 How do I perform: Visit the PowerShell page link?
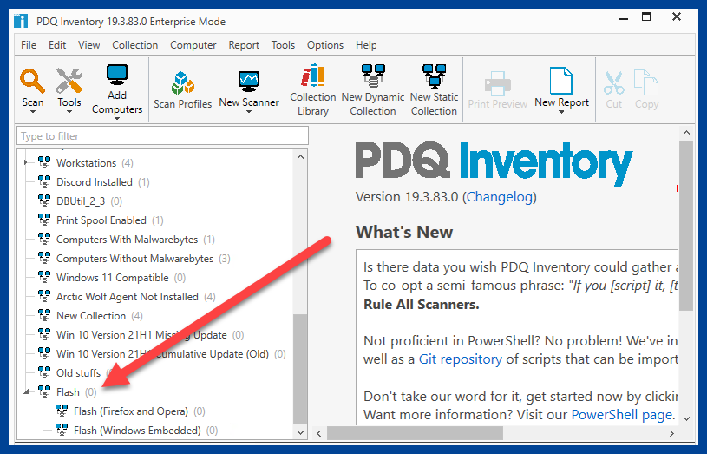coord(622,414)
